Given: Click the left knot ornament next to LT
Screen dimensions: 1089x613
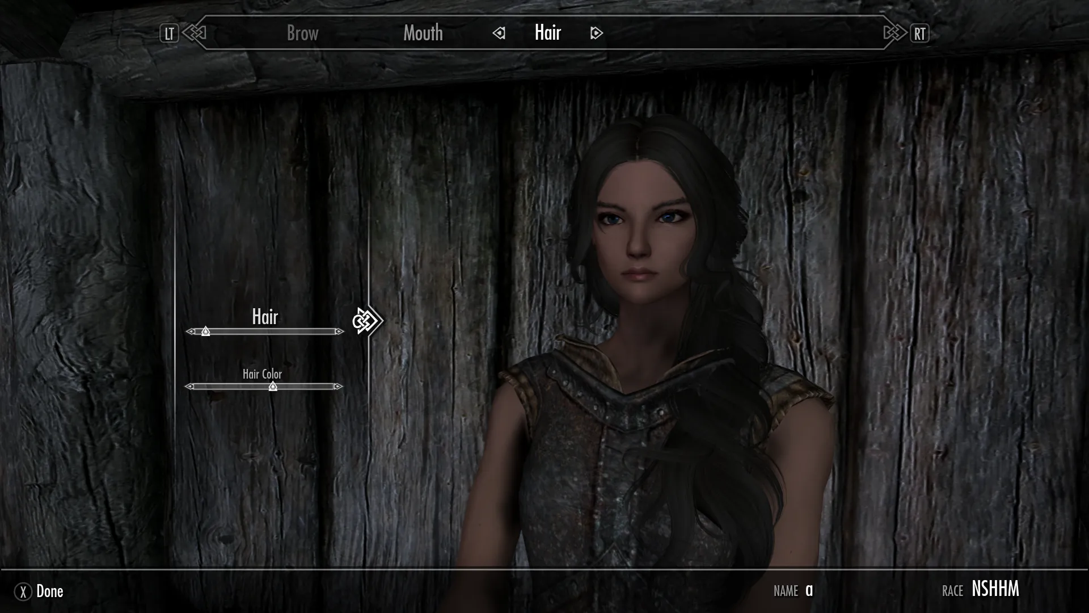Looking at the screenshot, I should [x=194, y=33].
